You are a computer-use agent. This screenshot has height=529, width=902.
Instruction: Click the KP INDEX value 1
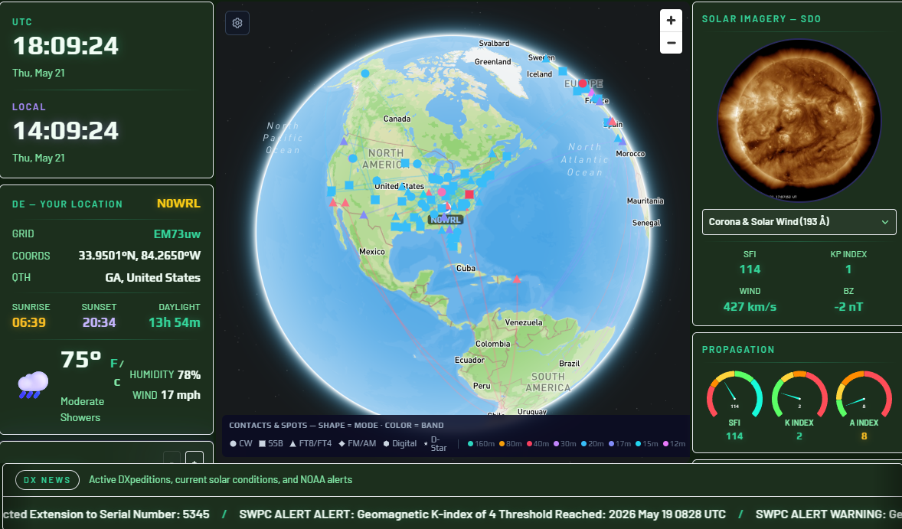tap(848, 269)
